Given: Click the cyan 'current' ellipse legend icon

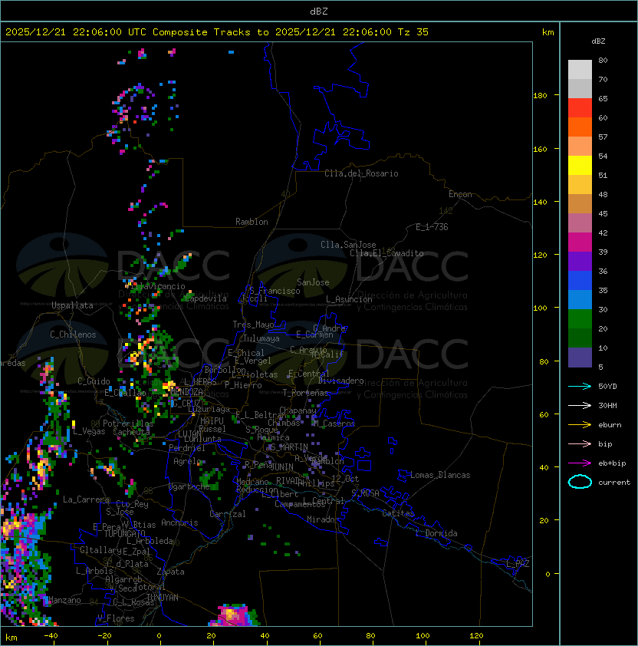Looking at the screenshot, I should (580, 482).
